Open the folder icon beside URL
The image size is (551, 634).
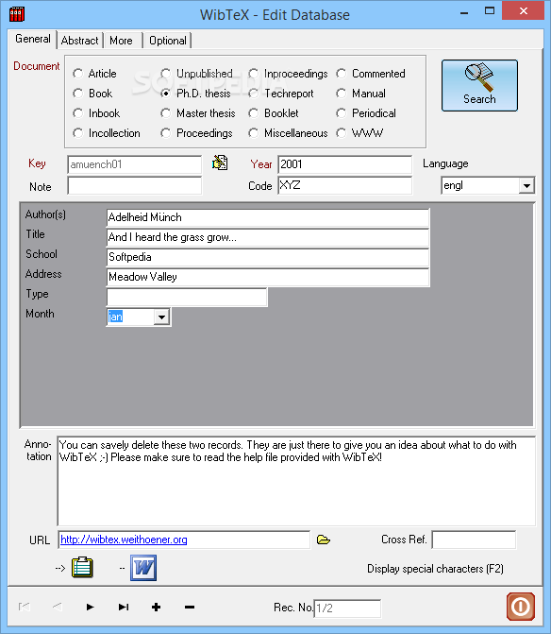(324, 540)
